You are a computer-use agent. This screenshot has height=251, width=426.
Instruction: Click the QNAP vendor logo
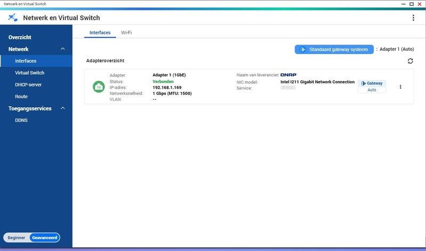pos(289,75)
